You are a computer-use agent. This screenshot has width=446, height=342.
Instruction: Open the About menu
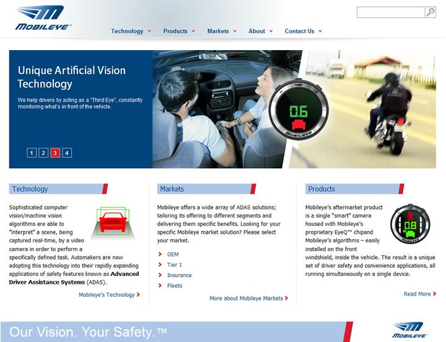coord(256,32)
